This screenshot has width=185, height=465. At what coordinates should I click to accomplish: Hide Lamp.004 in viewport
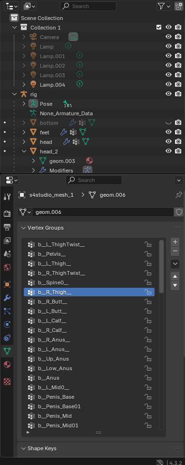168,84
